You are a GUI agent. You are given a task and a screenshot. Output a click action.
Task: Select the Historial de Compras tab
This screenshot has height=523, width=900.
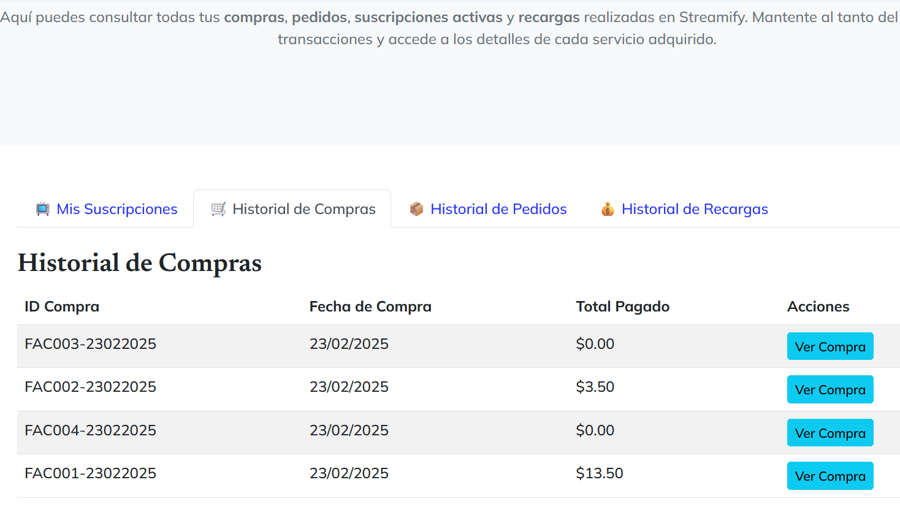(x=303, y=208)
